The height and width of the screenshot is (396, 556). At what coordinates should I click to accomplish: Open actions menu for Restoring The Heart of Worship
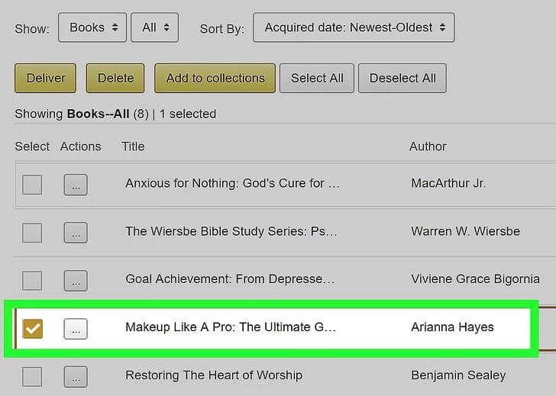click(75, 376)
